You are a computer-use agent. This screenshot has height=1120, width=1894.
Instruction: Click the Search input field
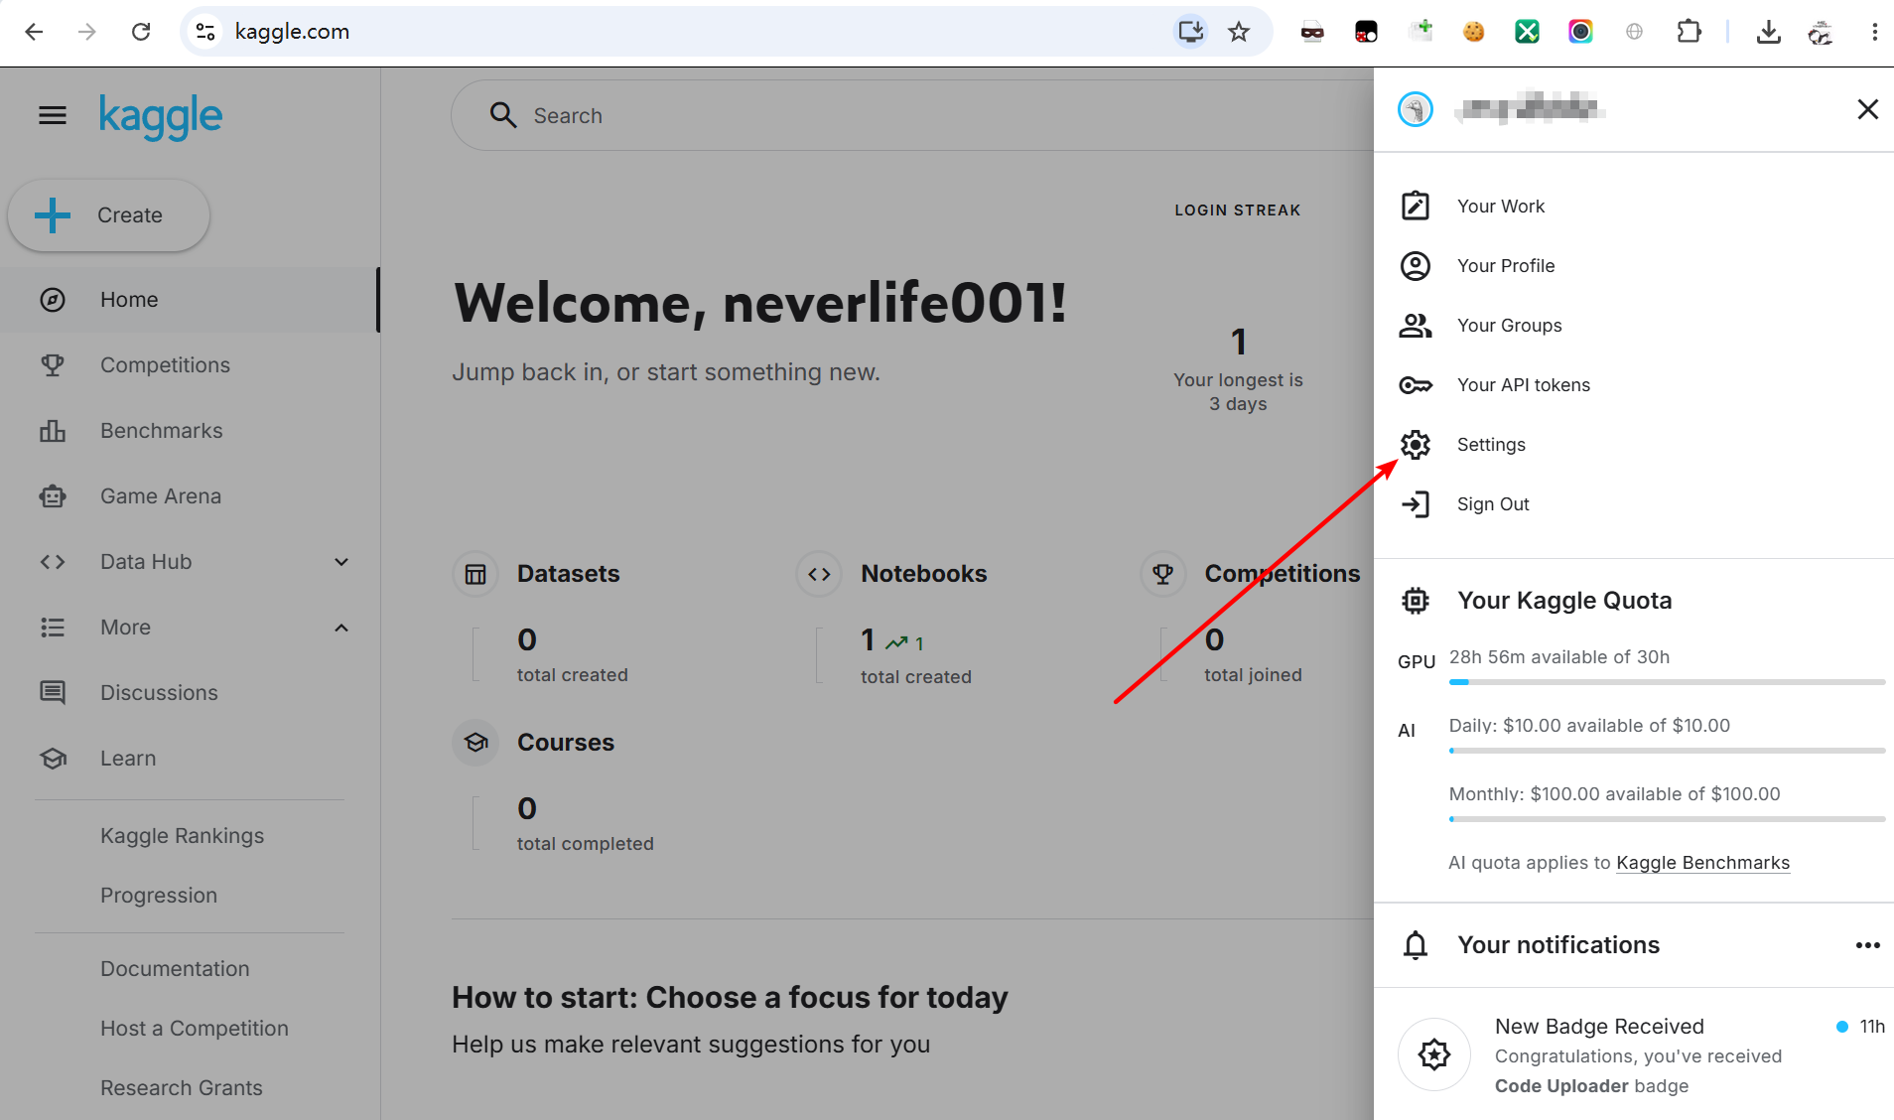[913, 116]
